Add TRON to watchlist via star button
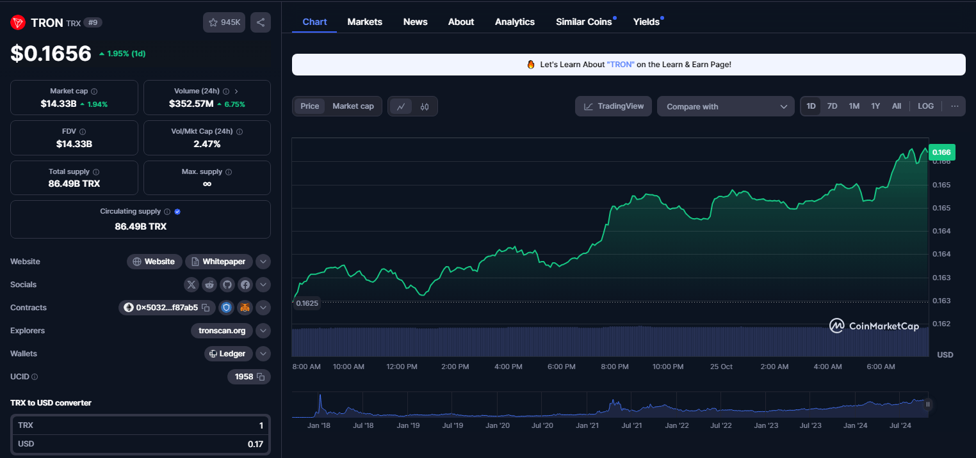 pos(224,22)
